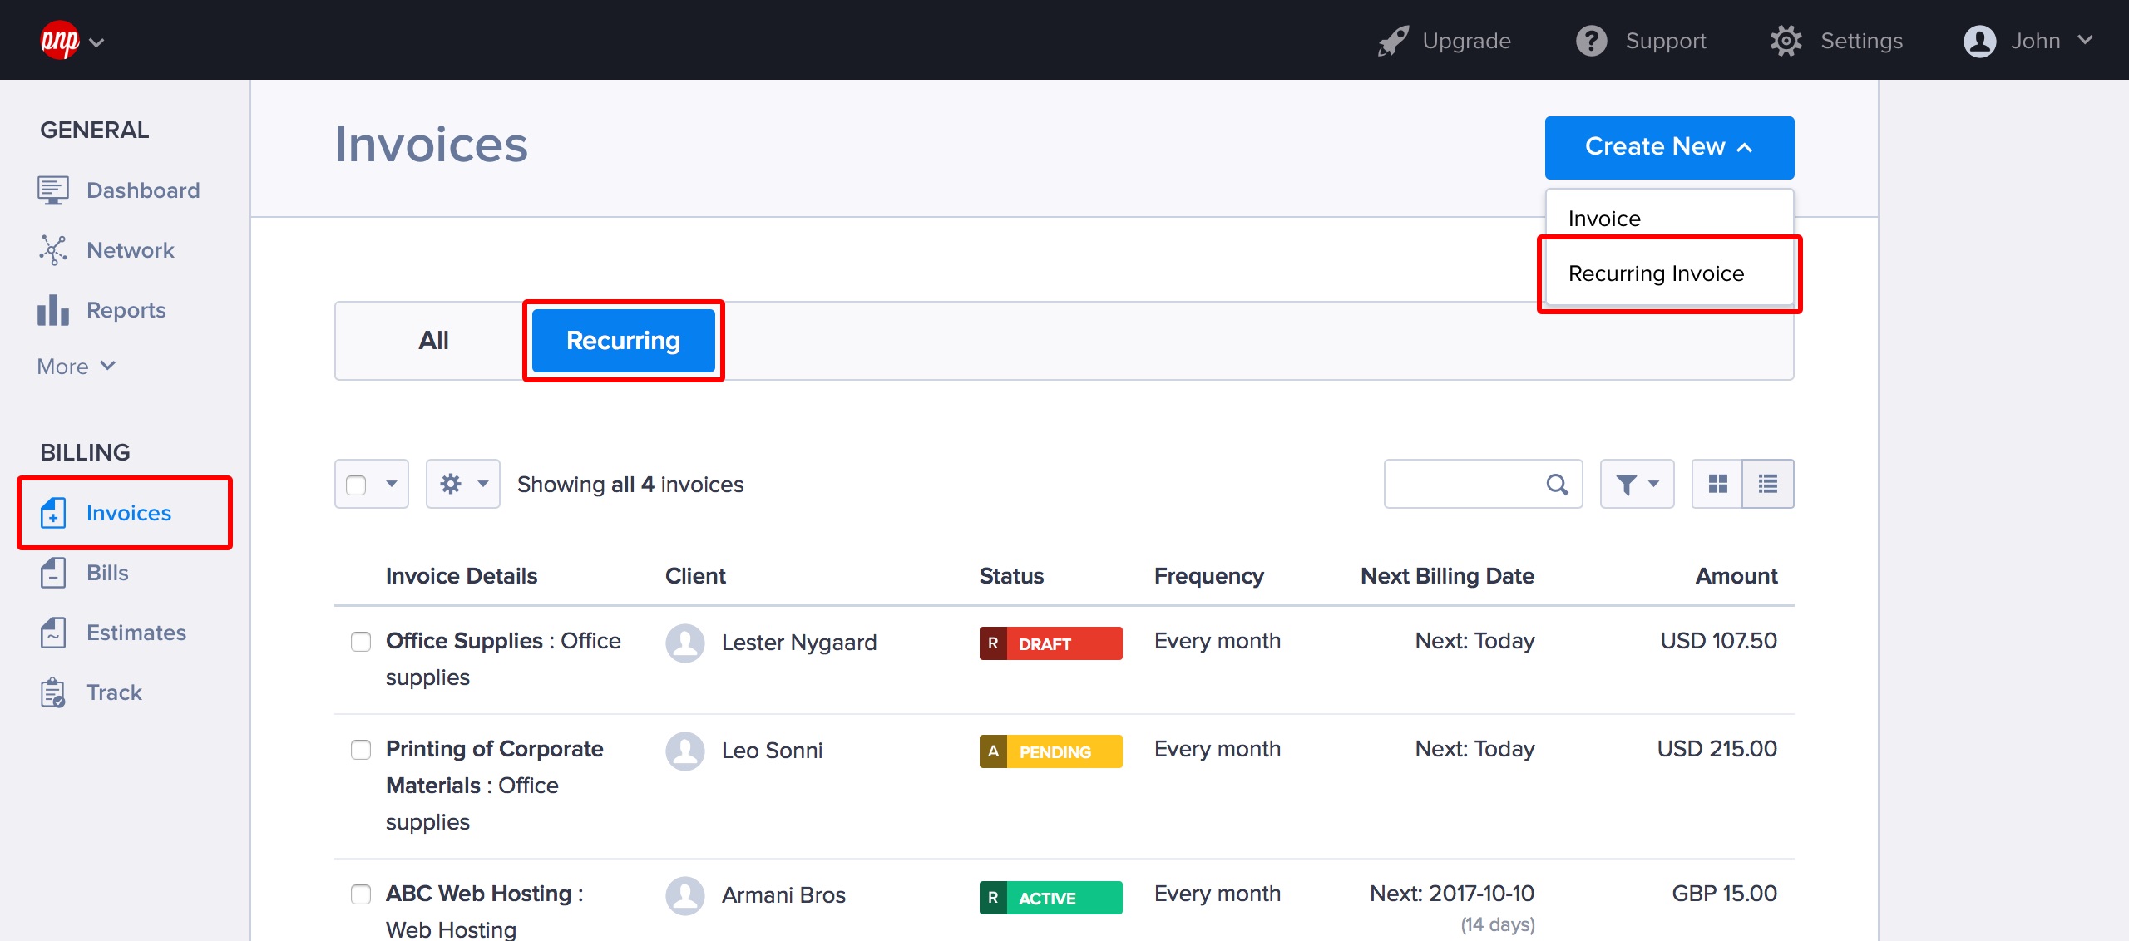Switch to grid view layout
Screen dimensions: 2129x941
[1717, 484]
